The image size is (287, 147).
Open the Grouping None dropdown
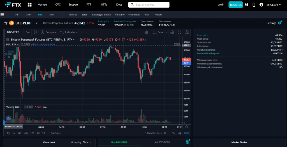87,142
